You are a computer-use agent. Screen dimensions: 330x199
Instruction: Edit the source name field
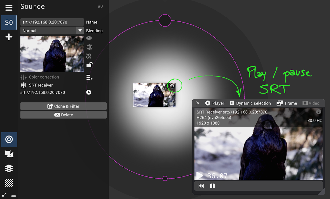52,22
